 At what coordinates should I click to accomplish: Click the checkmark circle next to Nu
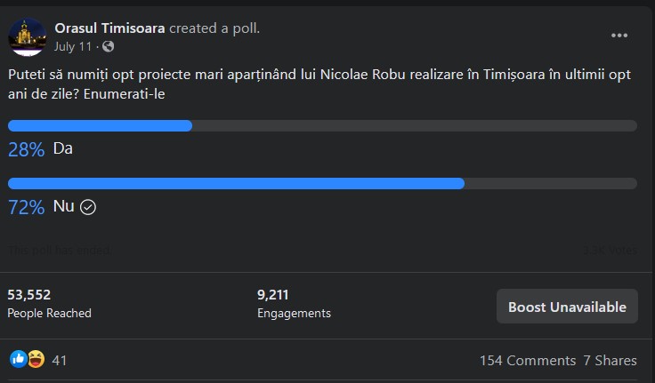[88, 207]
